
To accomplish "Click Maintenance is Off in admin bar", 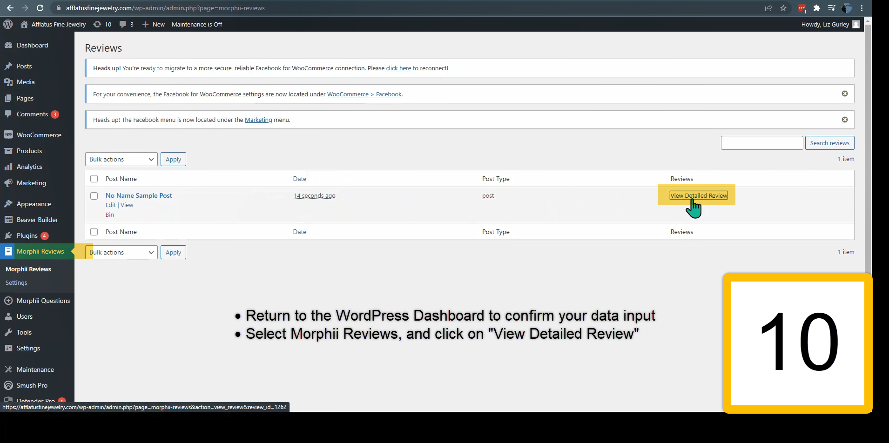I will pos(197,24).
